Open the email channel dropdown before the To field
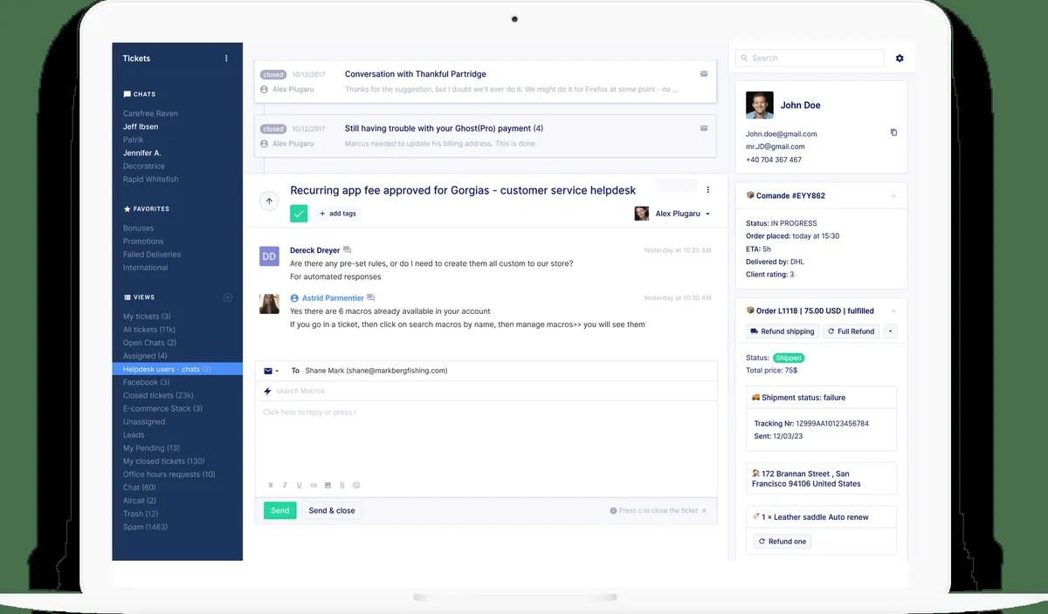 click(x=272, y=371)
